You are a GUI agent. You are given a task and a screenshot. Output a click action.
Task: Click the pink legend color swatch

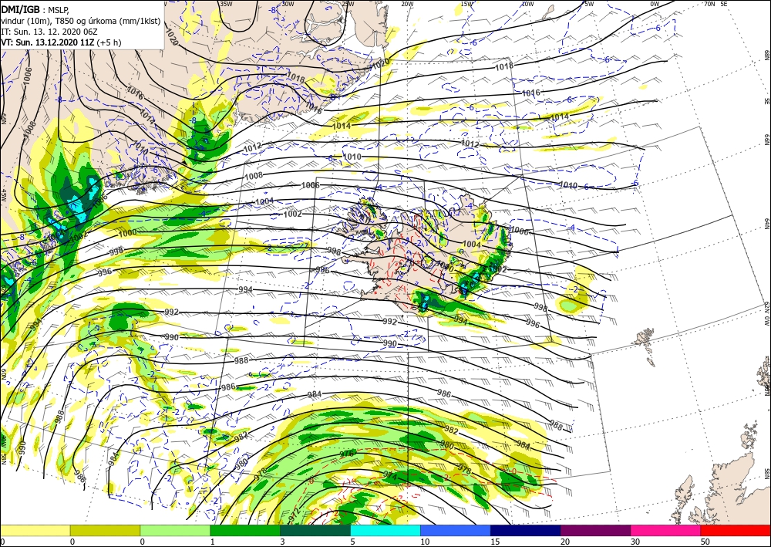tap(666, 530)
